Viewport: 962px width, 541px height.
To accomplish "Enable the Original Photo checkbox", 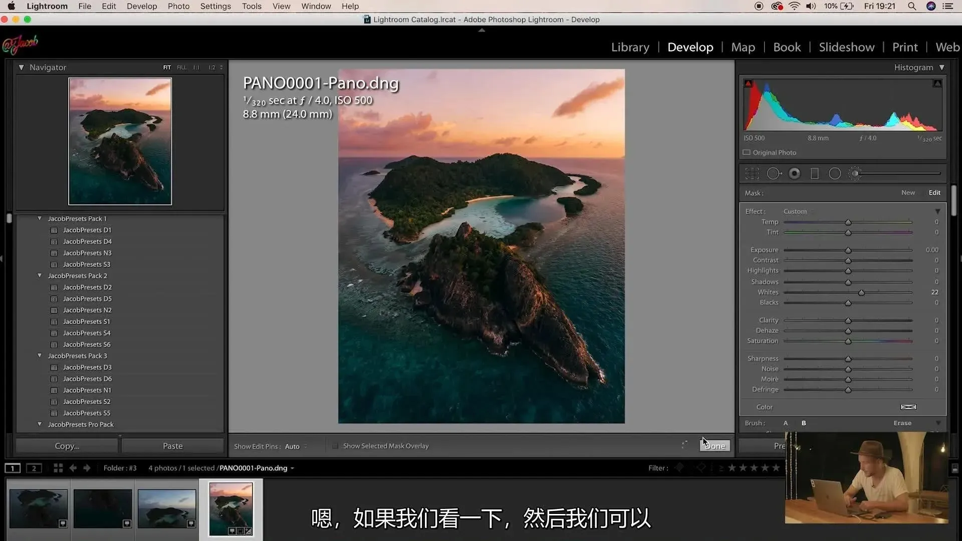I will tap(747, 152).
